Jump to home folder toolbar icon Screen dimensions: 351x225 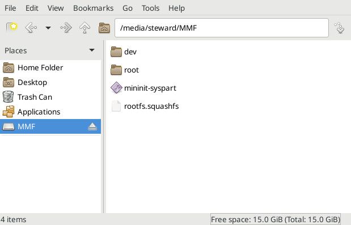pos(104,28)
